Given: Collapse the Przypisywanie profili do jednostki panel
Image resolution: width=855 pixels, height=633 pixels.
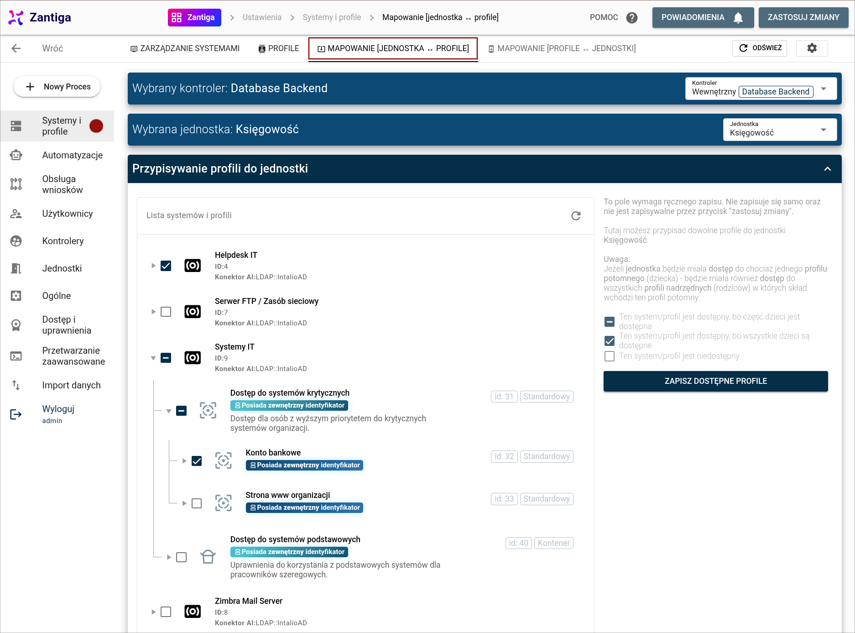Looking at the screenshot, I should (x=827, y=169).
